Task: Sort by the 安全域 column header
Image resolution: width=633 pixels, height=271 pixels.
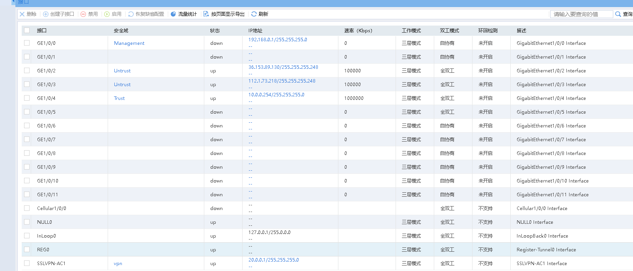Action: (121, 31)
